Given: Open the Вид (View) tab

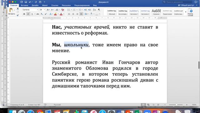Looking at the screenshot, I should coord(95,5).
